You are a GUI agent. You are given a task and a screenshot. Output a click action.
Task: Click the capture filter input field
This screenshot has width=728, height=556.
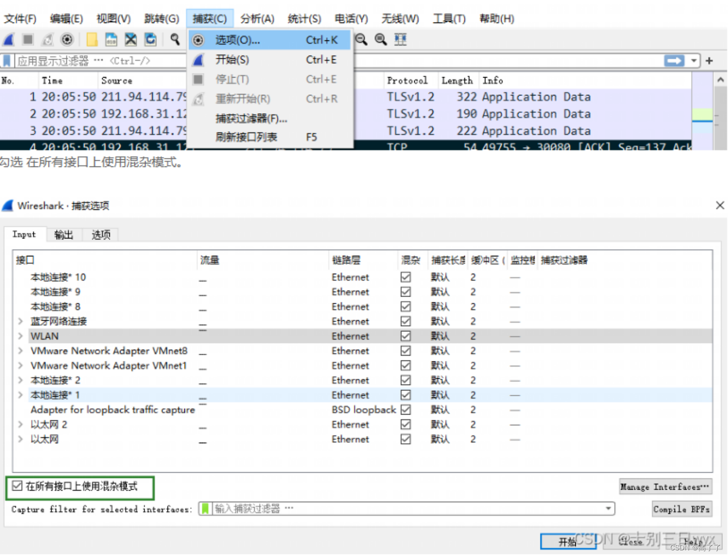406,509
